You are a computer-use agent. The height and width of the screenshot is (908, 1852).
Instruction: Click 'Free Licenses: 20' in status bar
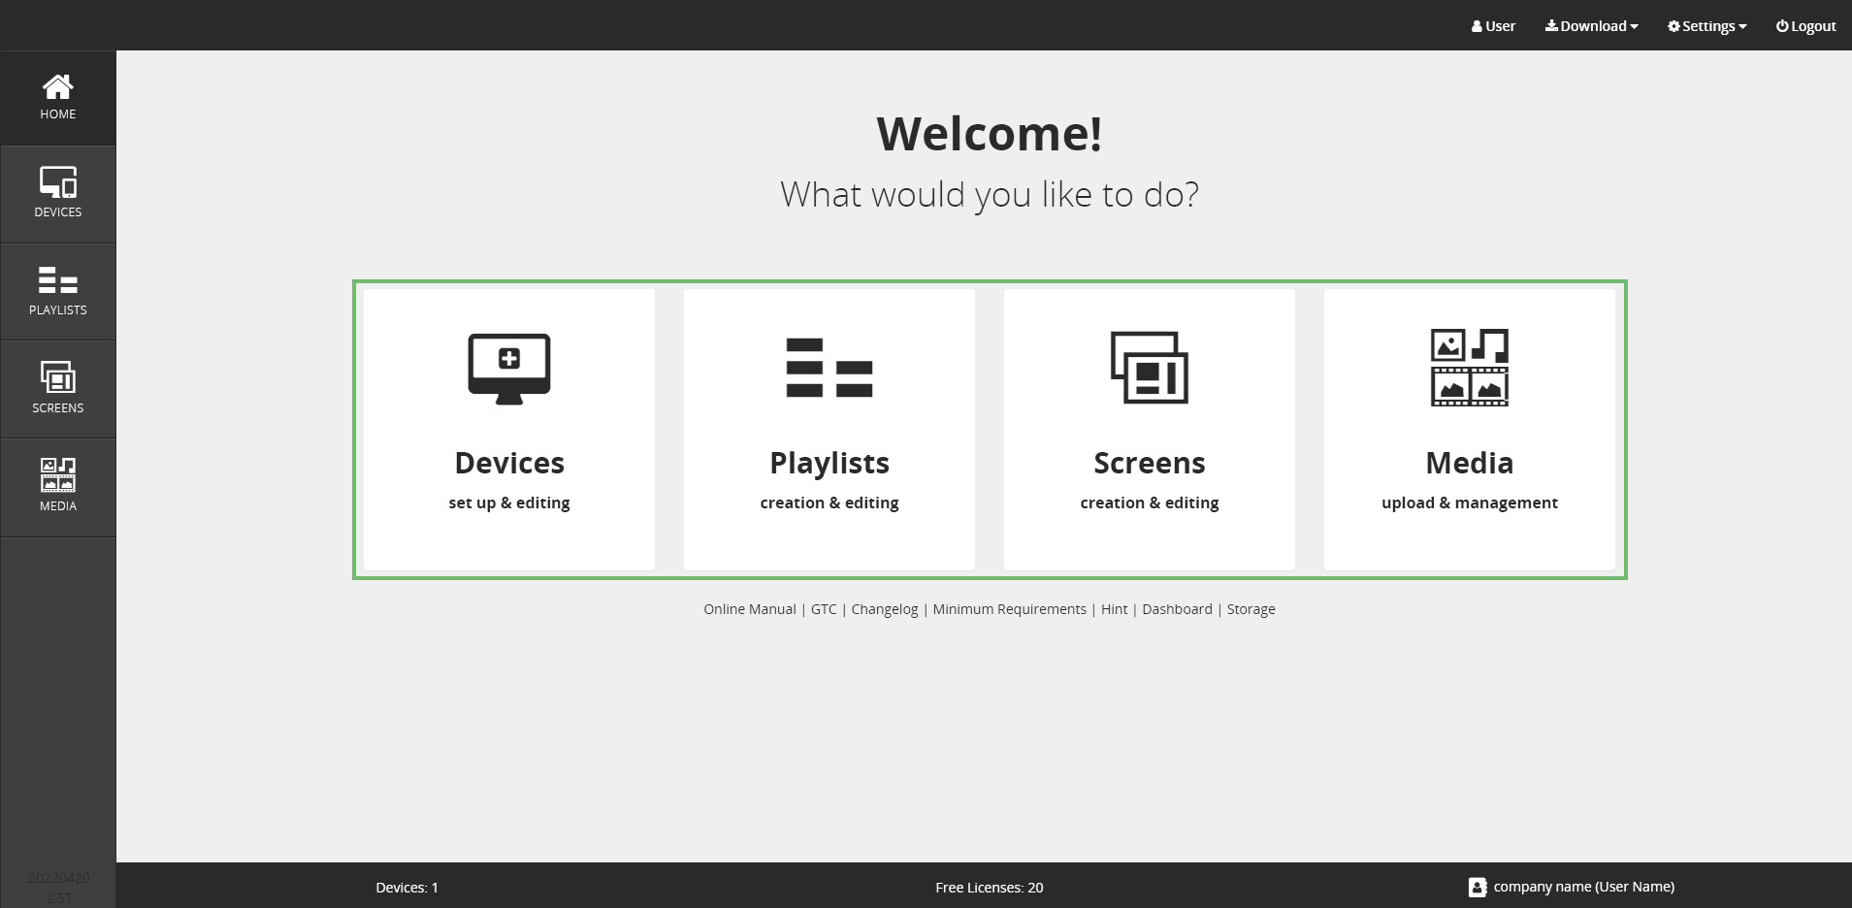tap(990, 888)
